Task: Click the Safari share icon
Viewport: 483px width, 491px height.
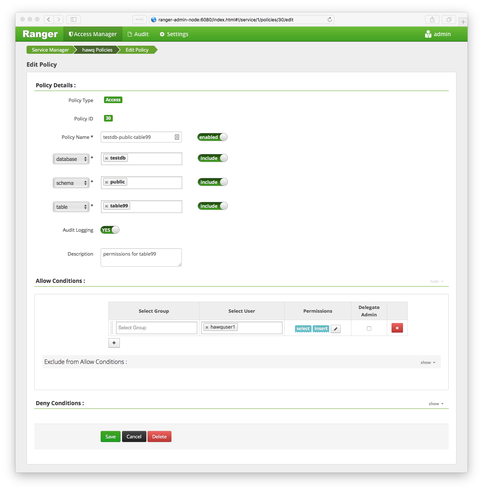Action: pyautogui.click(x=432, y=20)
